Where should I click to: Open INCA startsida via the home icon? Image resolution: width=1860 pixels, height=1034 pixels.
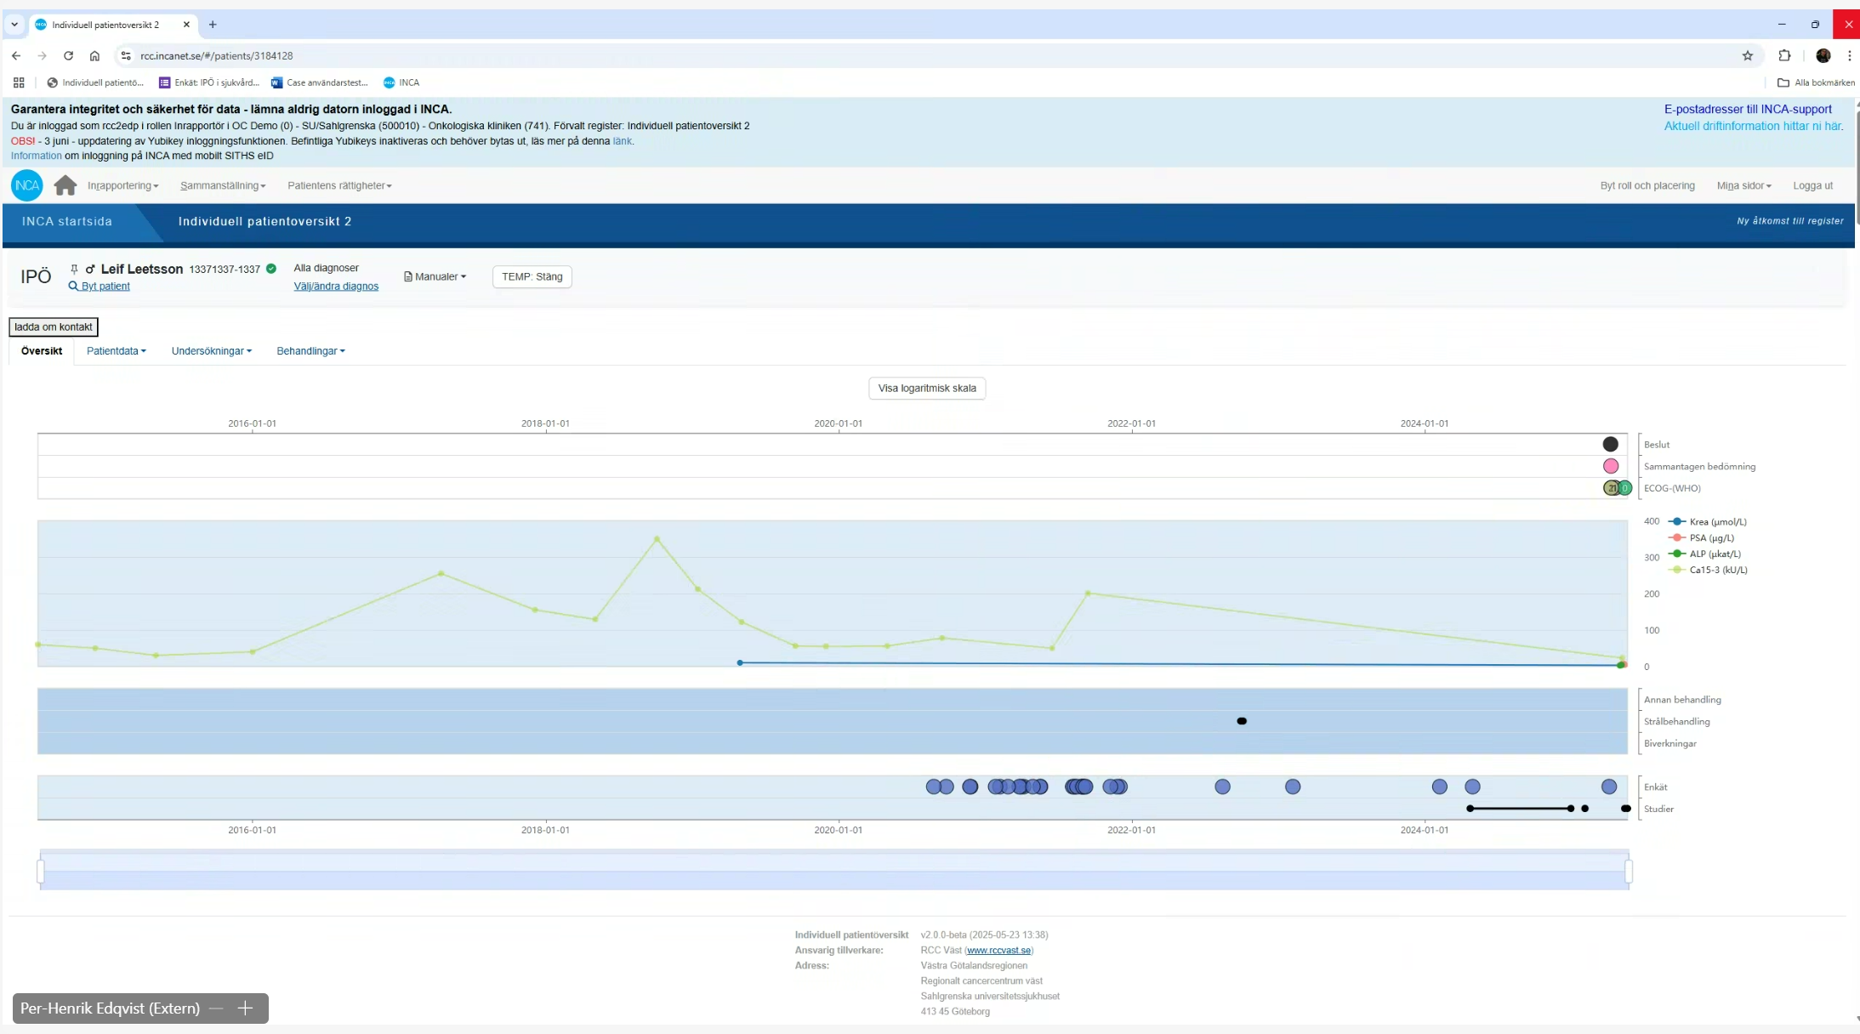65,185
